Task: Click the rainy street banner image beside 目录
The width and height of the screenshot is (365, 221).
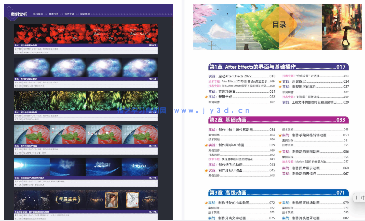Action: (x=342, y=27)
